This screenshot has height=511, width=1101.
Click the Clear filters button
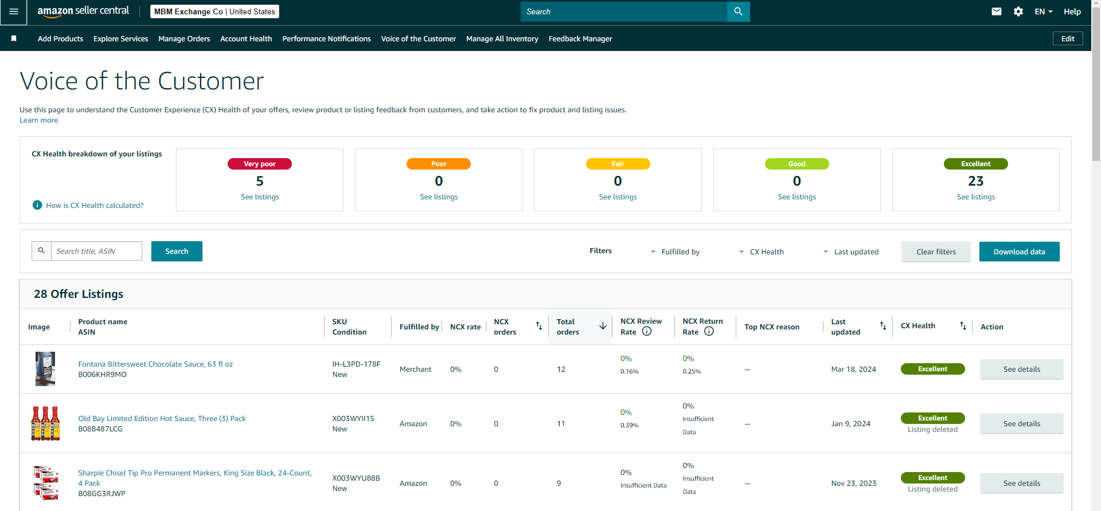point(936,251)
